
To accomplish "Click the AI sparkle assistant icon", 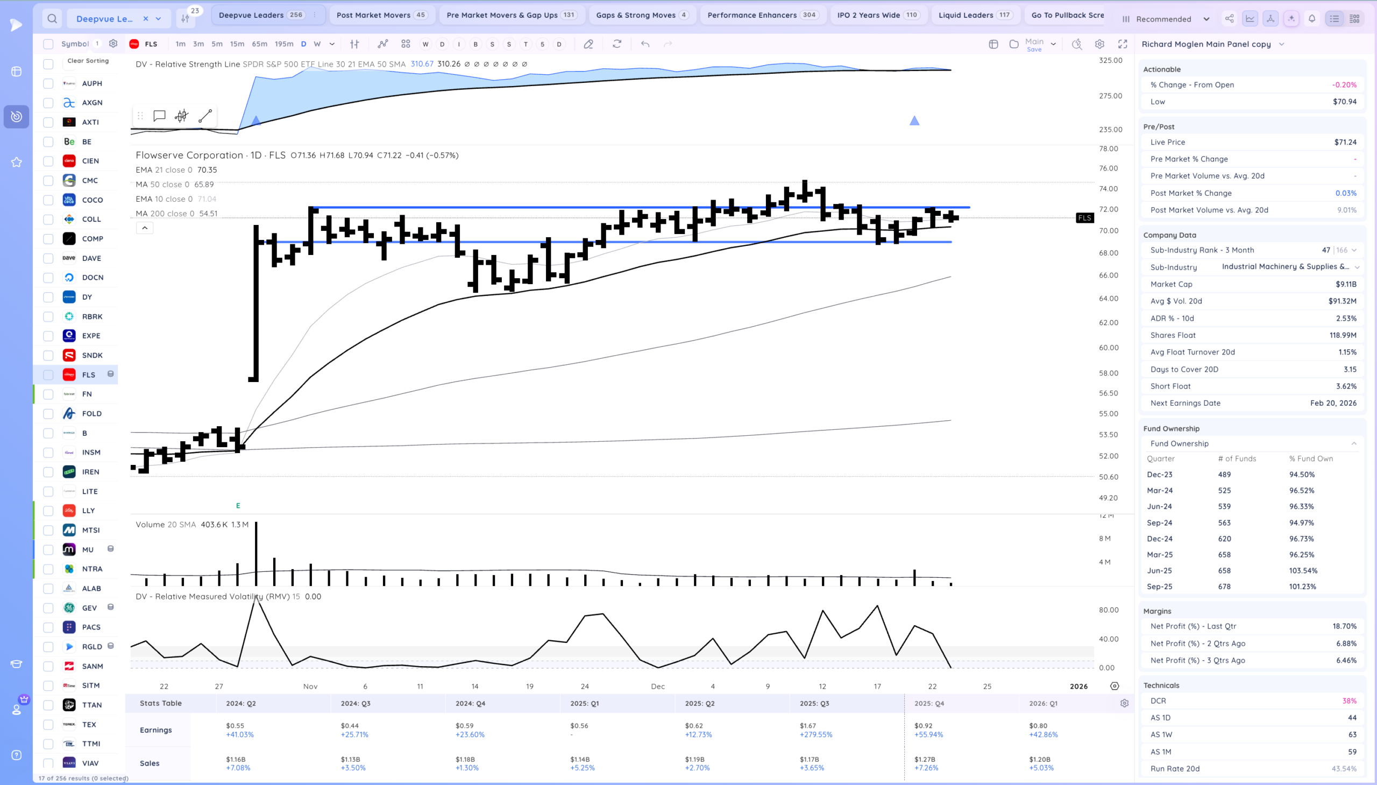I will point(1291,19).
